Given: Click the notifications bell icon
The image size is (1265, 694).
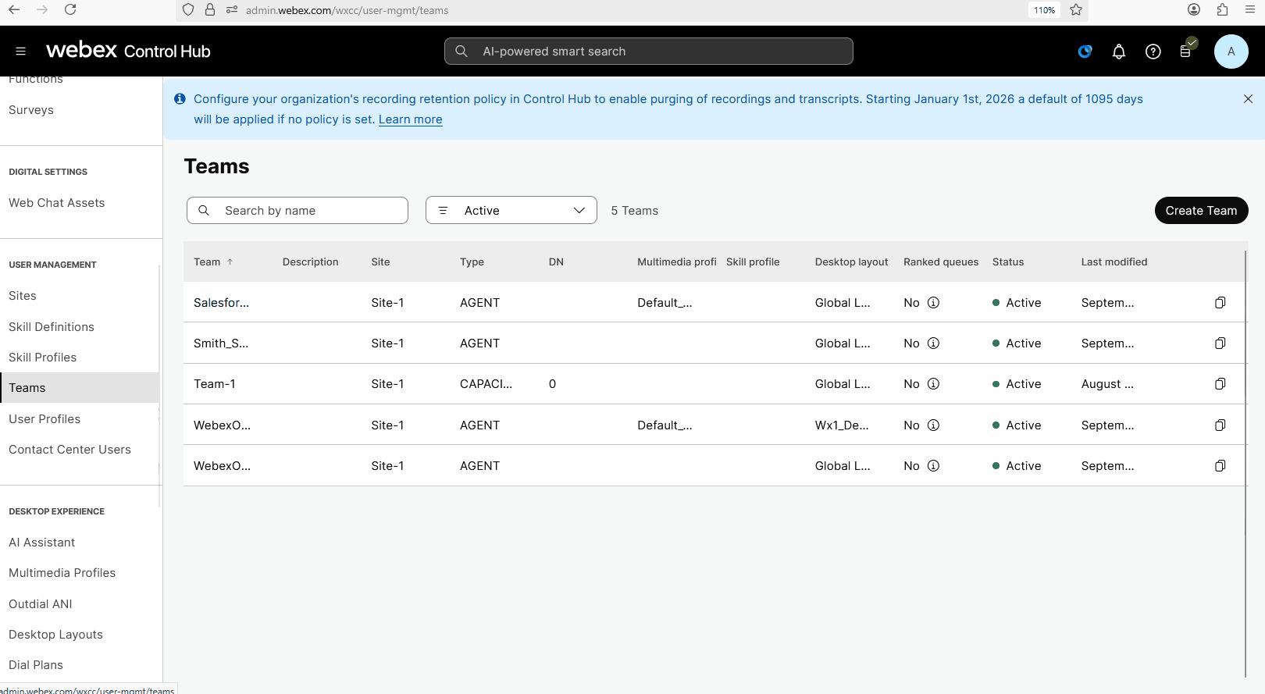Looking at the screenshot, I should 1118,52.
